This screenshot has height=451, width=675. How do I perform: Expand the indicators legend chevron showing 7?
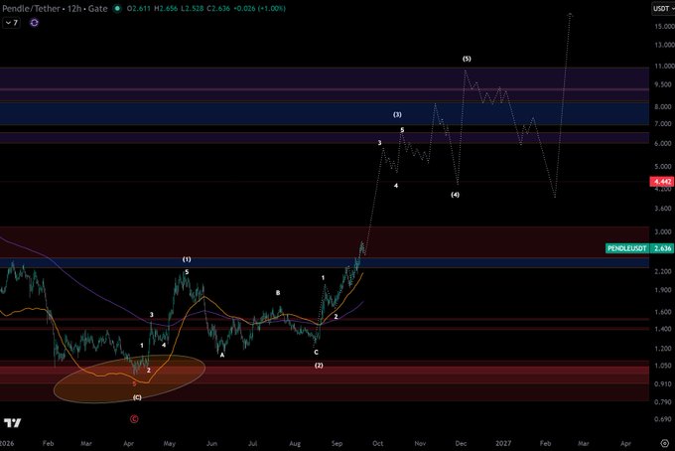coord(11,23)
